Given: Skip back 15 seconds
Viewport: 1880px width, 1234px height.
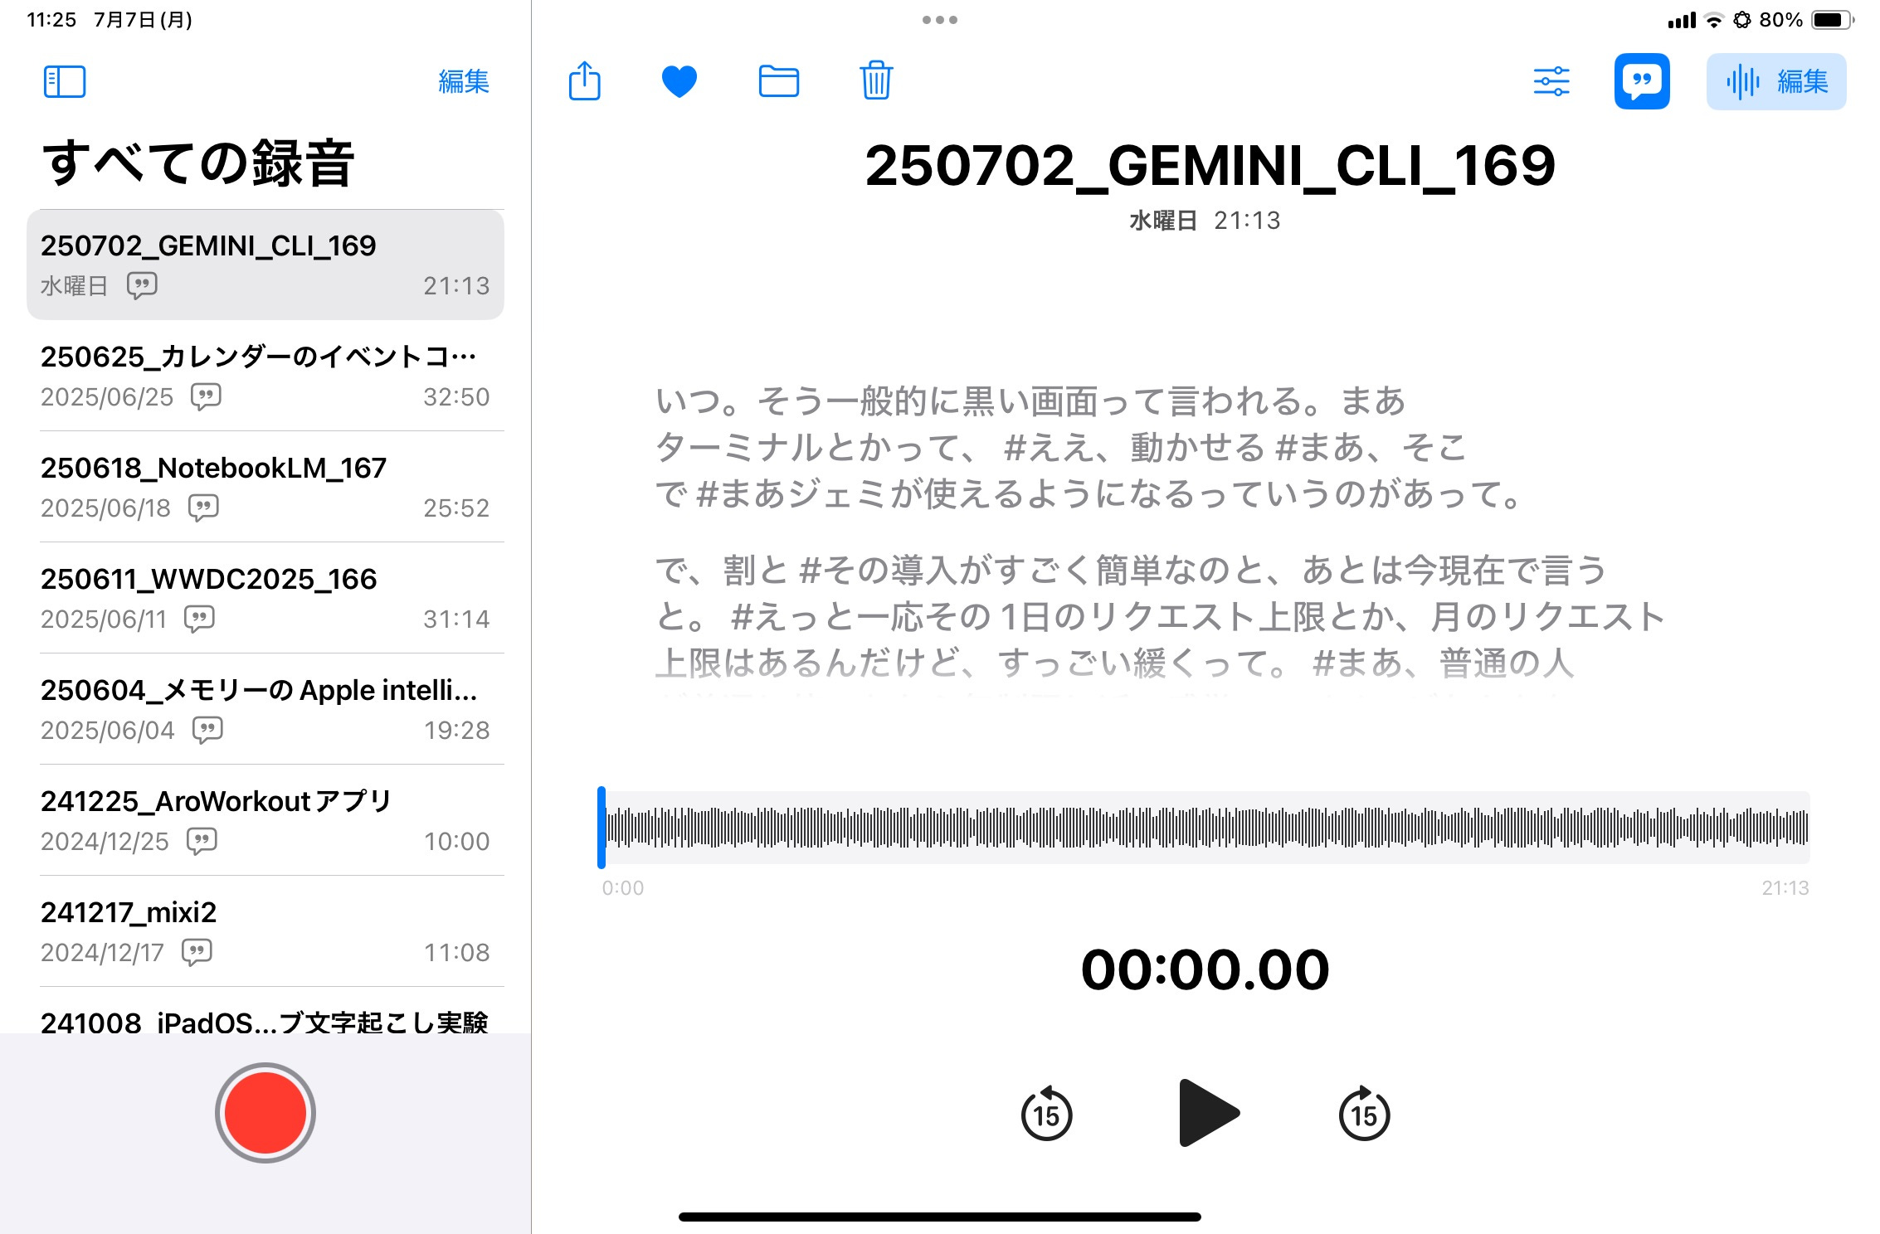Looking at the screenshot, I should [1046, 1113].
